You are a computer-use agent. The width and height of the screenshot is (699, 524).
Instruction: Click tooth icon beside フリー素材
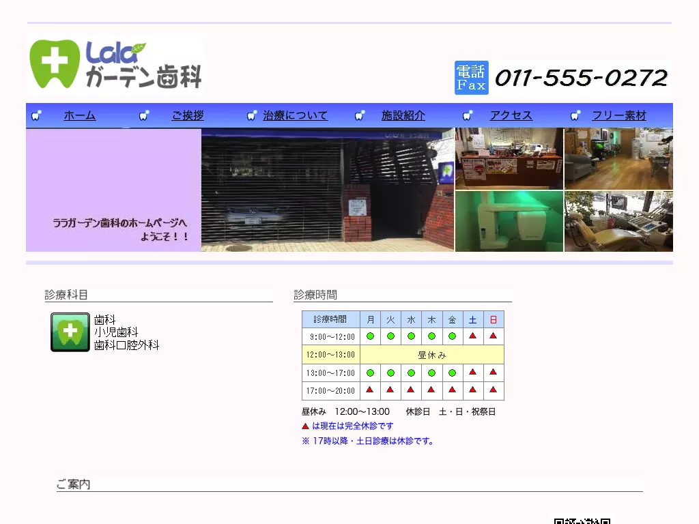576,116
